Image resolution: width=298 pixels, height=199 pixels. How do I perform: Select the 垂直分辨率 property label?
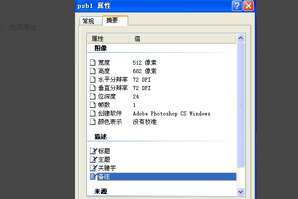tap(113, 88)
